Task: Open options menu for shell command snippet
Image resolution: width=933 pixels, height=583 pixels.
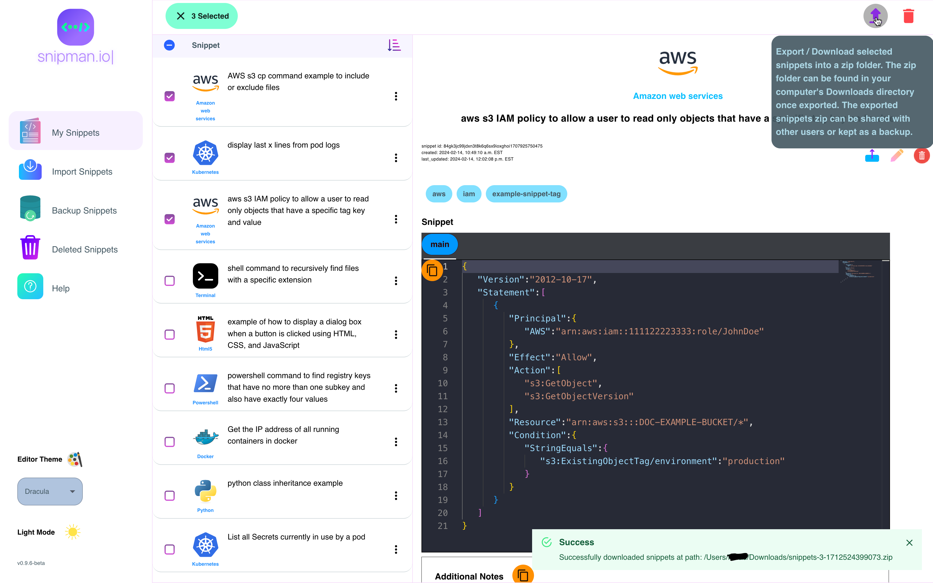Action: point(395,281)
